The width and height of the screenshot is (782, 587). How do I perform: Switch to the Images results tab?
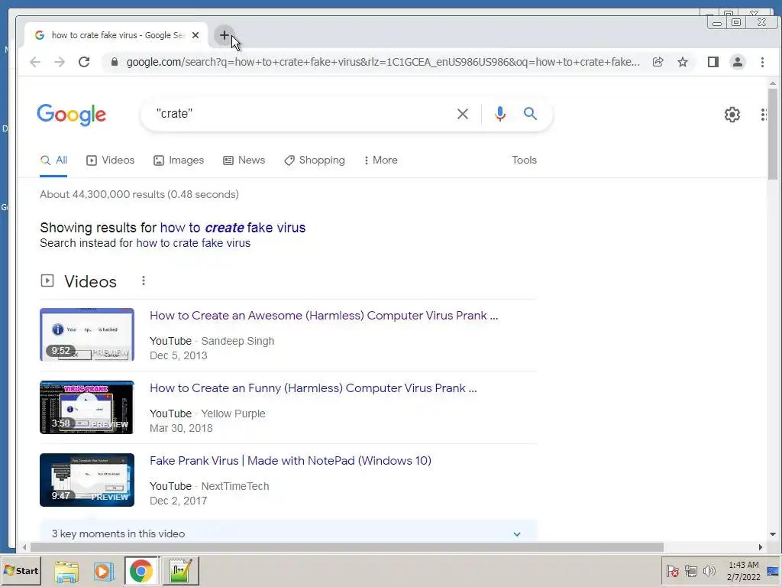[x=179, y=161]
